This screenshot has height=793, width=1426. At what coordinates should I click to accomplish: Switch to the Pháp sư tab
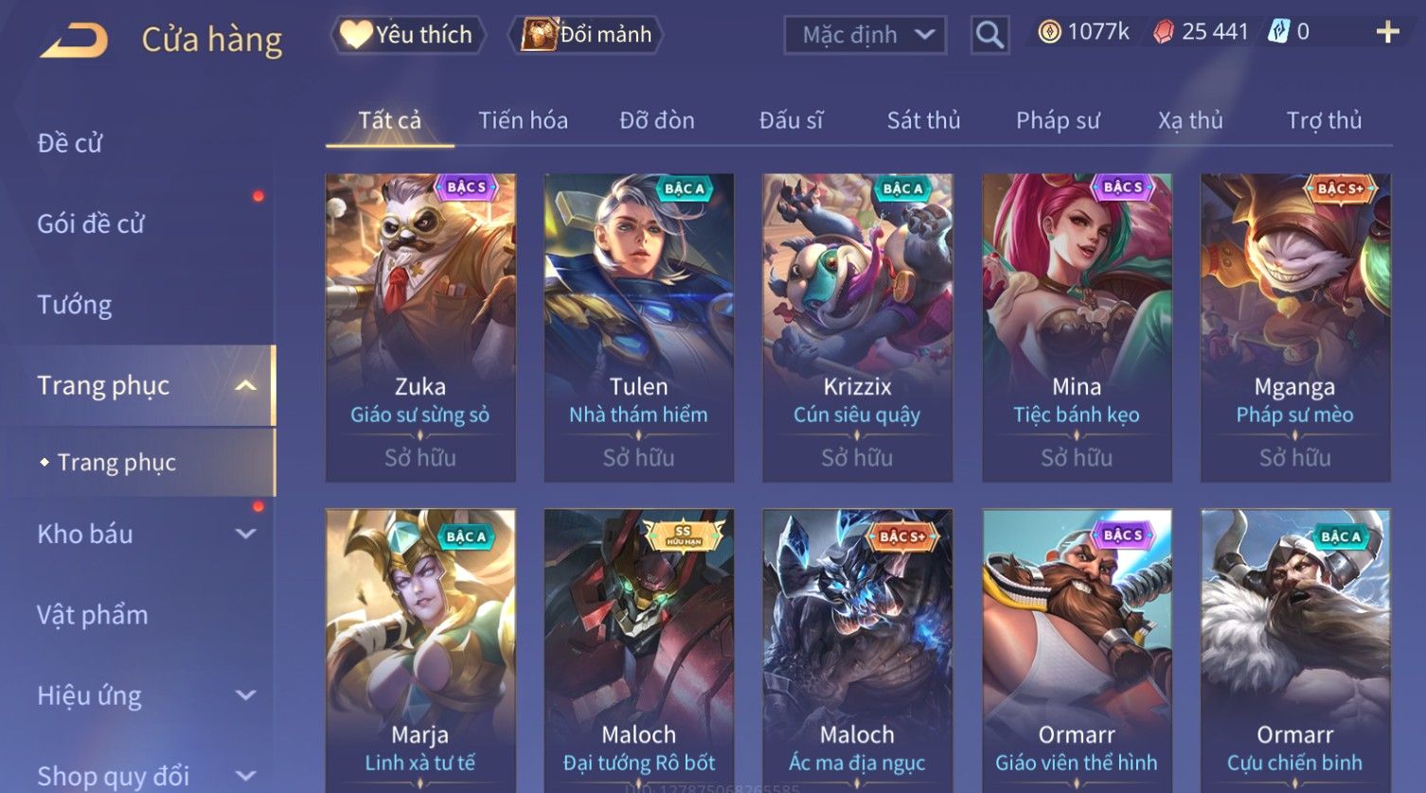tap(1058, 120)
